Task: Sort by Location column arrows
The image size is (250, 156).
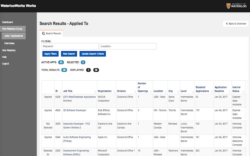Action: coord(166,92)
